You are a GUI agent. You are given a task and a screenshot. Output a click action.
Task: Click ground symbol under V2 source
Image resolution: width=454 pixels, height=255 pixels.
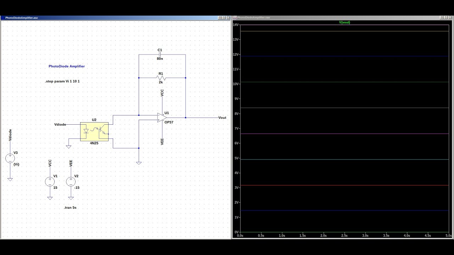point(71,198)
